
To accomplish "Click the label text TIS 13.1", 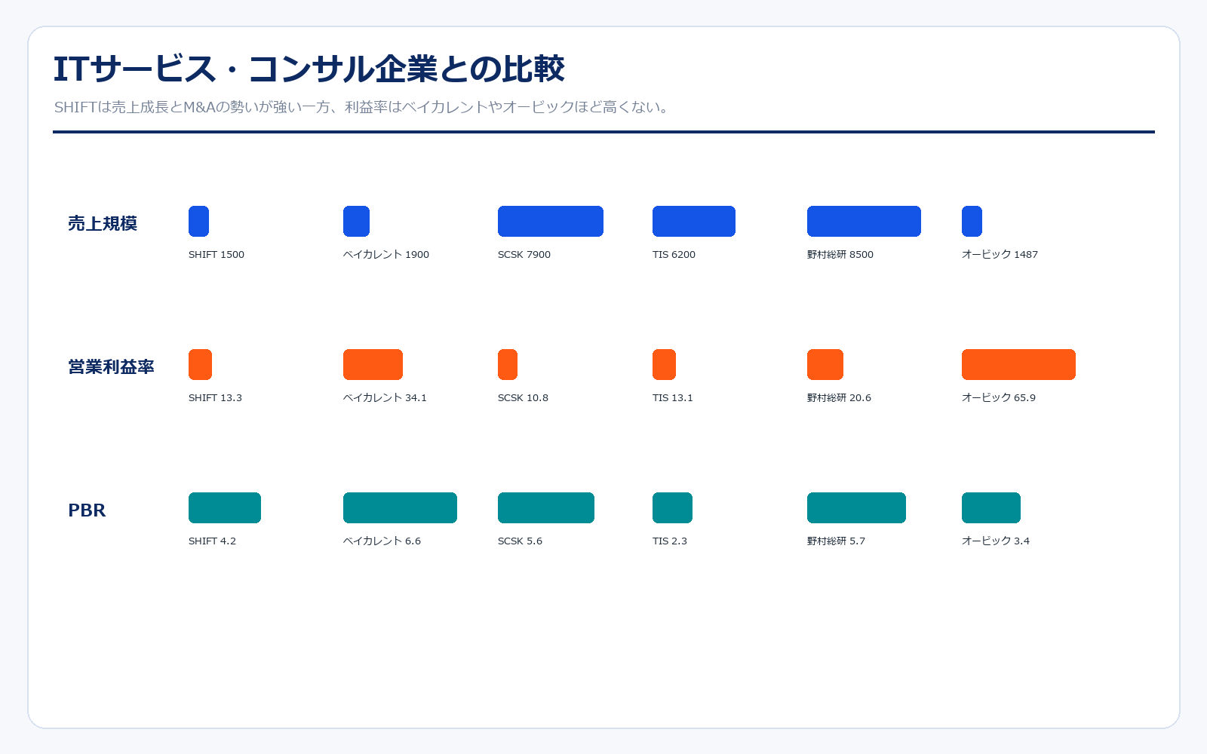I will coord(672,398).
